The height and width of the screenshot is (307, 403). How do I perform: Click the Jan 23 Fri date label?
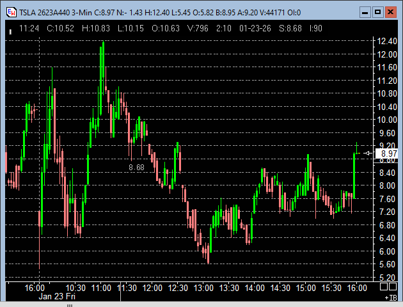coord(56,297)
